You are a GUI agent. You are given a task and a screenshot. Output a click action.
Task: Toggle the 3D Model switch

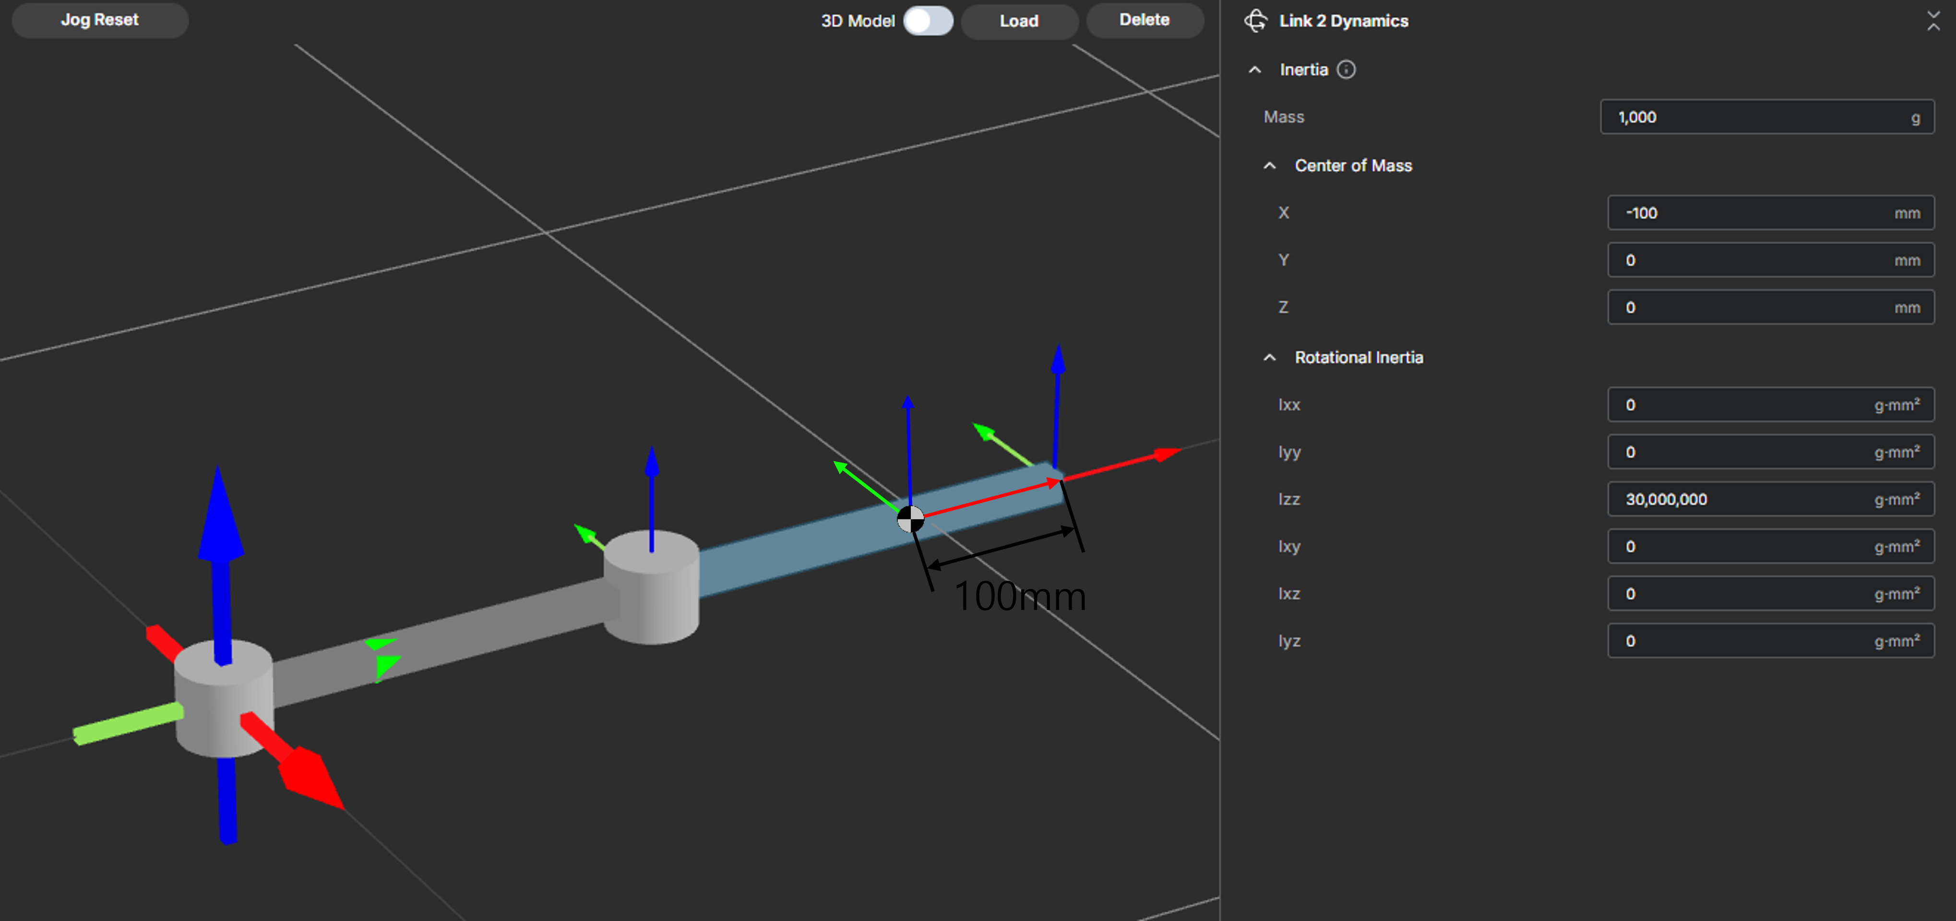928,21
